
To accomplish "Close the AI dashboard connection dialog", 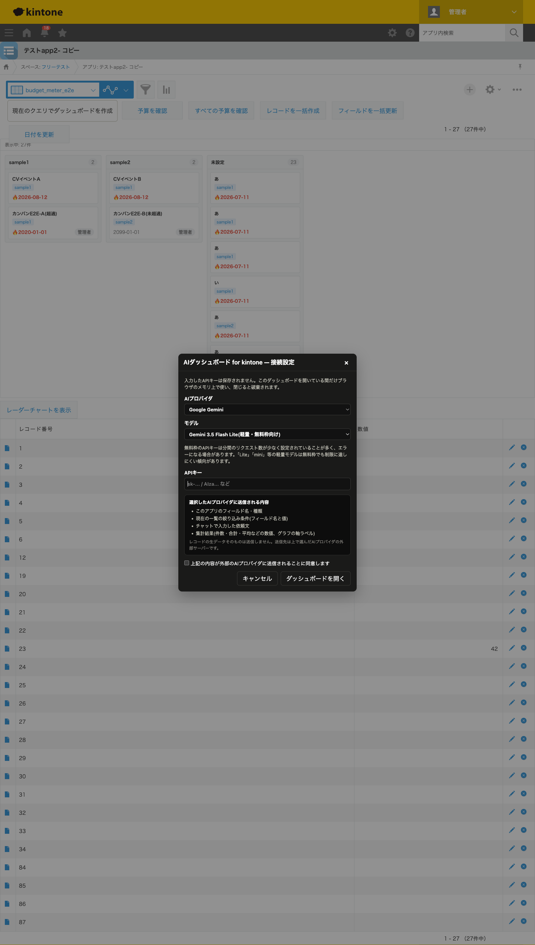I will (x=346, y=363).
